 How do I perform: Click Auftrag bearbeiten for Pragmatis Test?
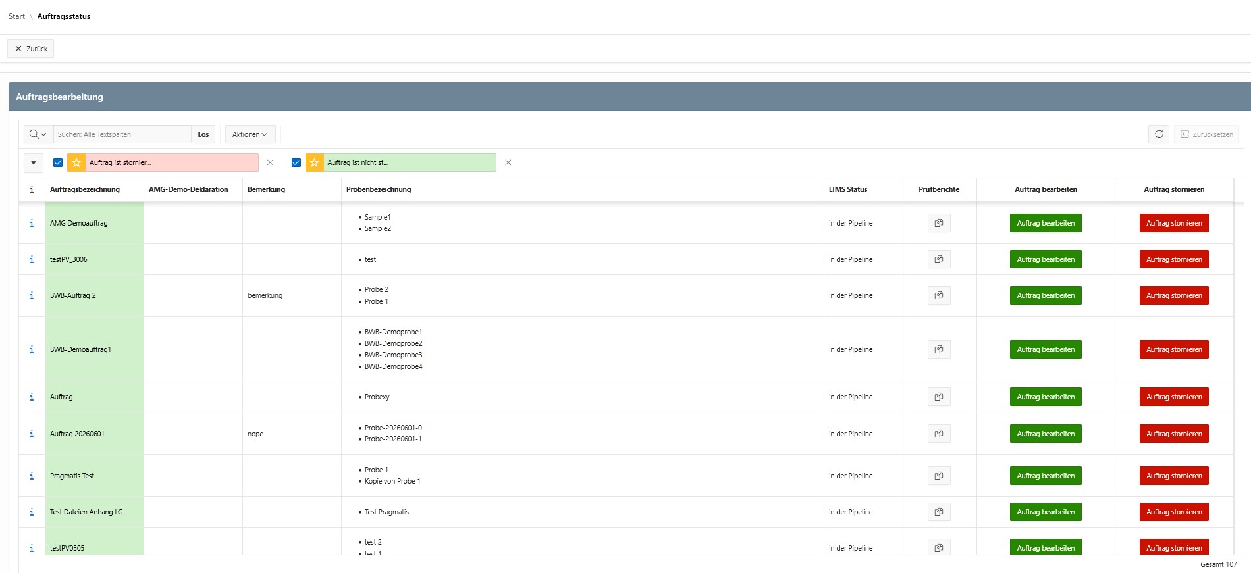pyautogui.click(x=1046, y=476)
